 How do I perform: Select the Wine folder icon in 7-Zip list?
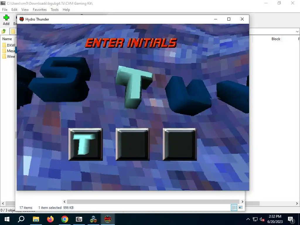pyautogui.click(x=4, y=56)
